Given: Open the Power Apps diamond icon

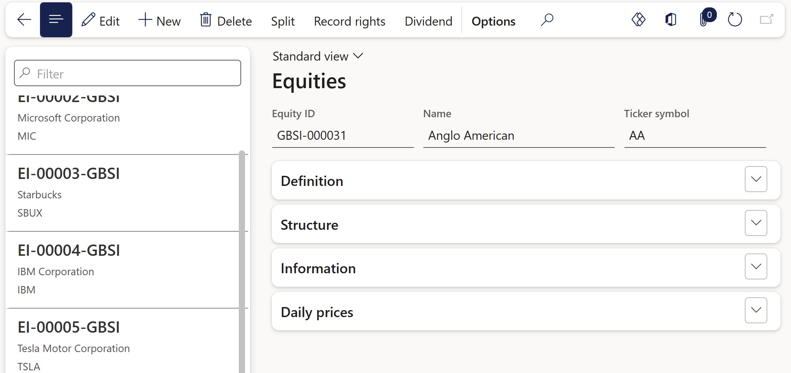Looking at the screenshot, I should (638, 19).
